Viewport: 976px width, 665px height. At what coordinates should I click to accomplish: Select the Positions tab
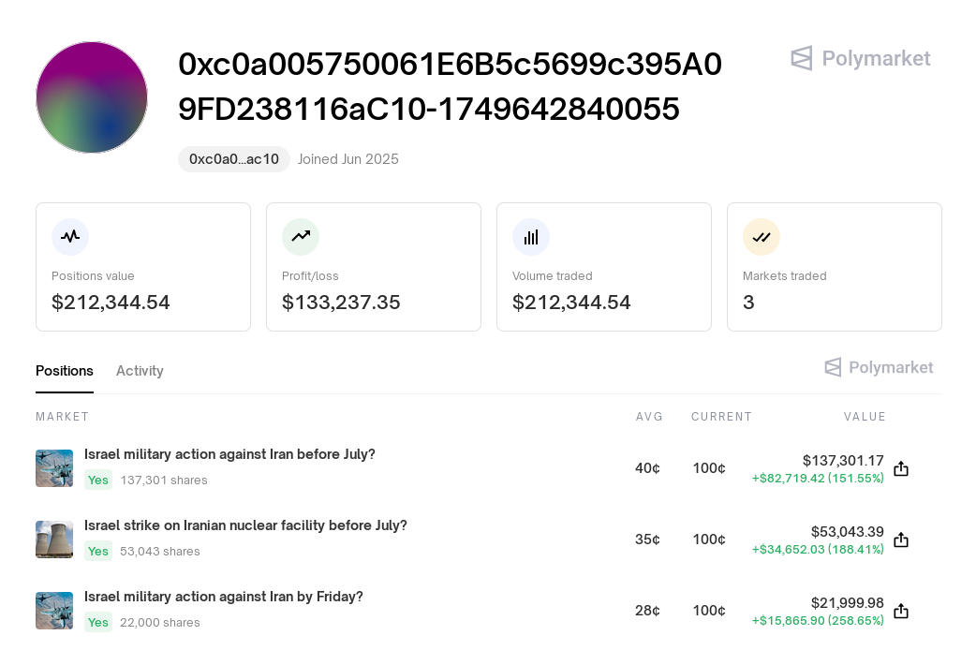[x=64, y=371]
